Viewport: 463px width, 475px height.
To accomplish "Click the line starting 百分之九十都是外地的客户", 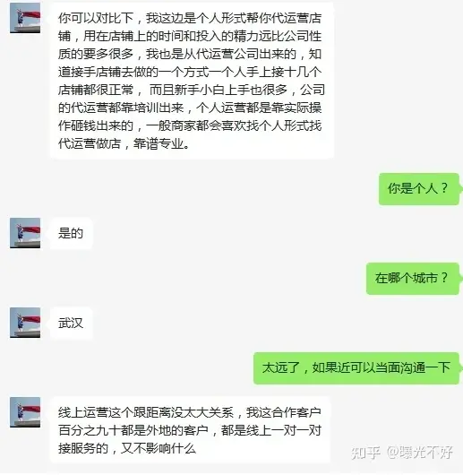I will 190,430.
